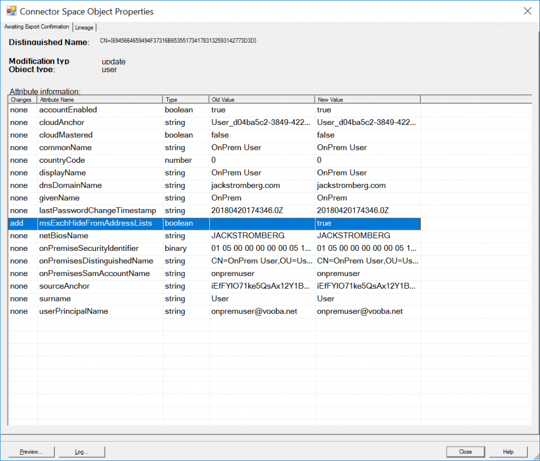Close the Connector Space Object Properties dialog
Viewport: 540px width, 461px height.
(x=527, y=11)
